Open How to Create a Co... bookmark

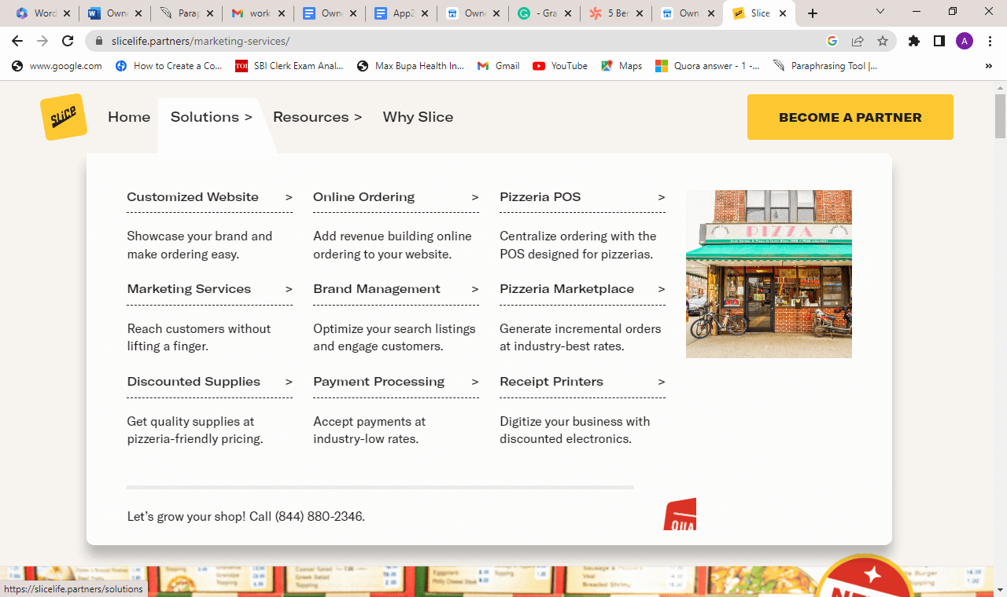coord(168,66)
